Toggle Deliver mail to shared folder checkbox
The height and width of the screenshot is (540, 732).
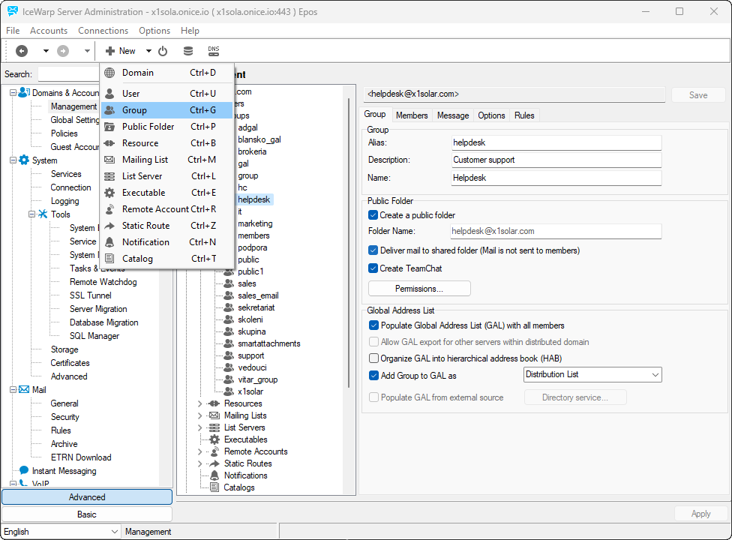click(x=373, y=250)
